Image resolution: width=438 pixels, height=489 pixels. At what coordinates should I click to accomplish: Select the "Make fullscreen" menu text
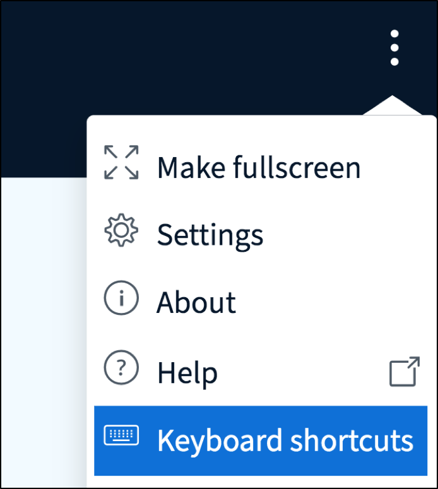coord(259,168)
